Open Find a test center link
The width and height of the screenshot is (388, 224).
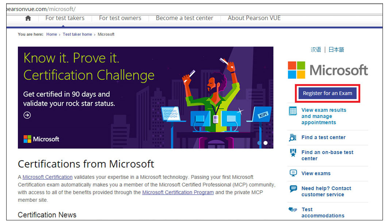[323, 137]
